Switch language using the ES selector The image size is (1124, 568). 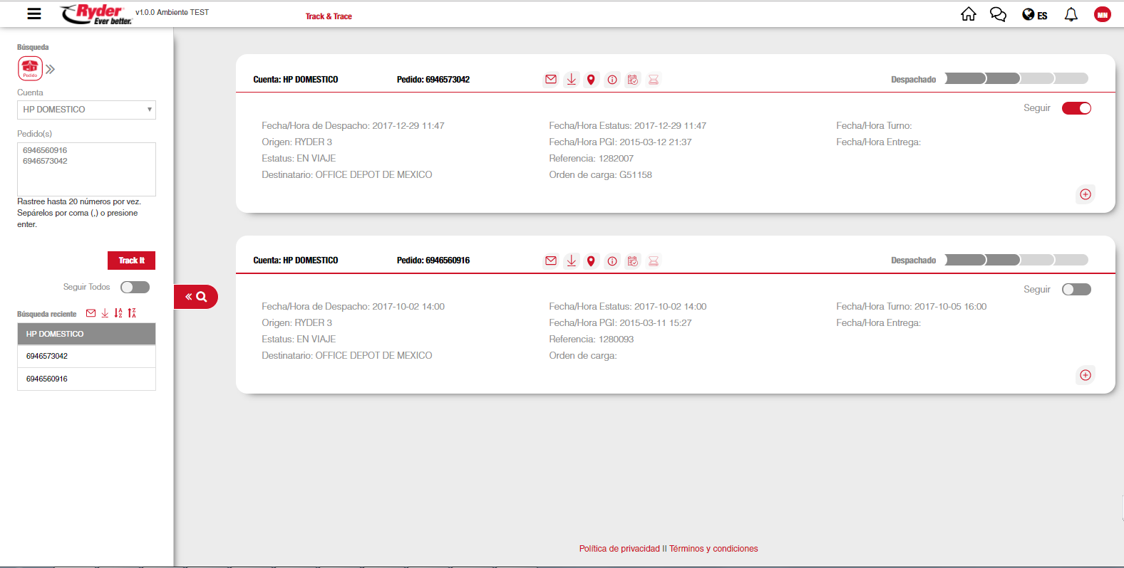(1035, 15)
